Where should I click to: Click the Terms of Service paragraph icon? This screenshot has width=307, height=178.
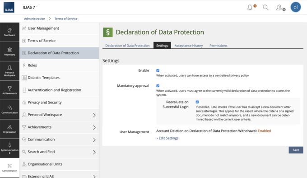pos(24,41)
